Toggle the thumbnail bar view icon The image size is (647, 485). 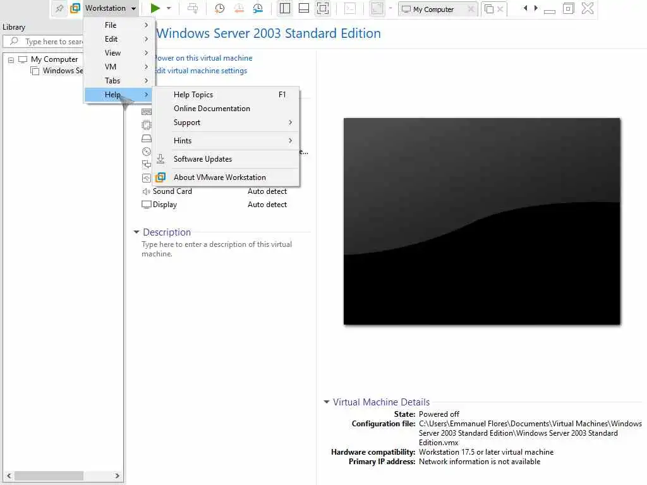point(304,8)
